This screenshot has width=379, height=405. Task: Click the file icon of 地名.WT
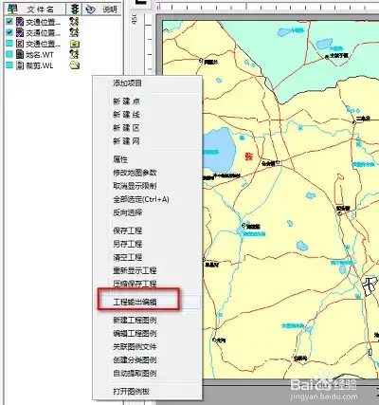point(20,54)
